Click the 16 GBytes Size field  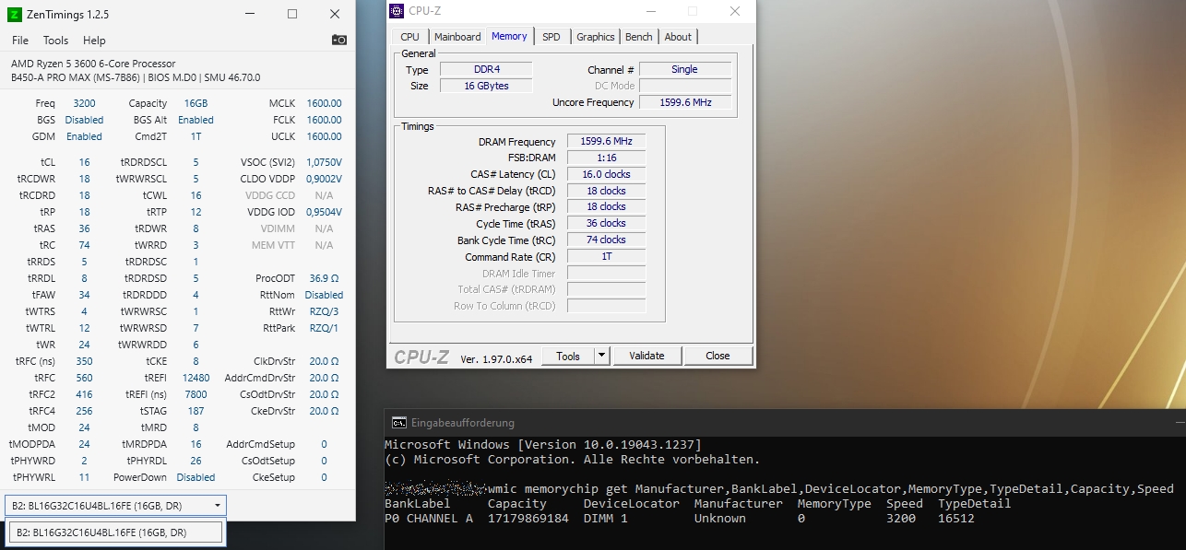tap(486, 86)
